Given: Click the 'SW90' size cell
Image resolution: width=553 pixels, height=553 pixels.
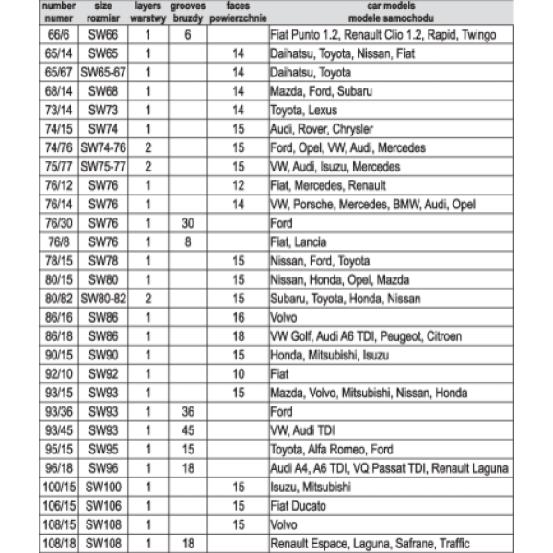Looking at the screenshot, I should [x=103, y=355].
